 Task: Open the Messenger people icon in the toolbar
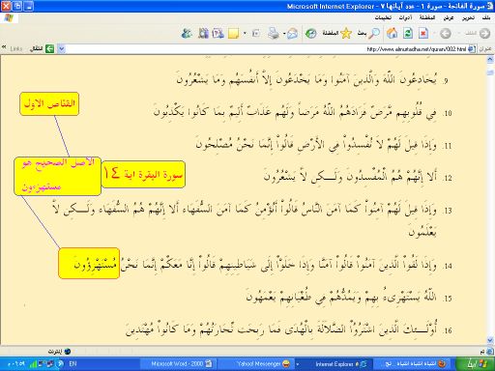pyautogui.click(x=187, y=33)
